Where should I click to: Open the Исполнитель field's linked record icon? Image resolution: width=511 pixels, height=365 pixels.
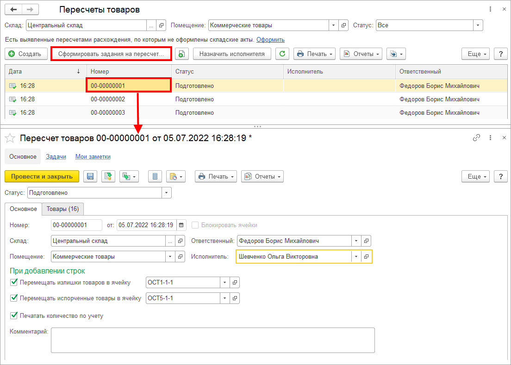366,257
